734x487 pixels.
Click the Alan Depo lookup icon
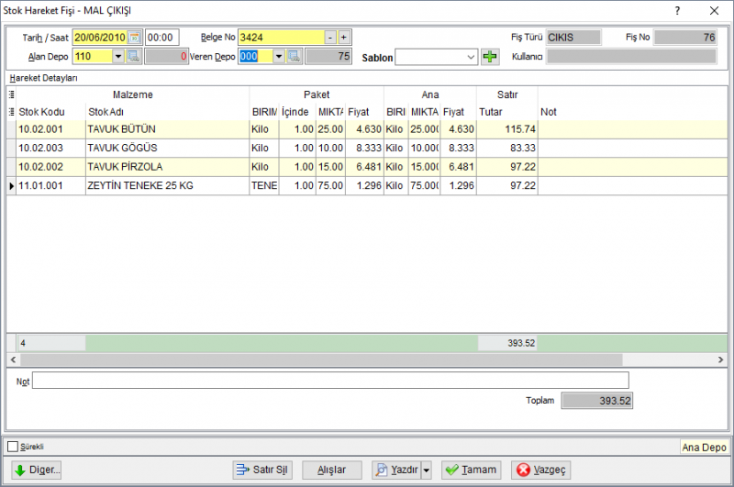tap(133, 57)
